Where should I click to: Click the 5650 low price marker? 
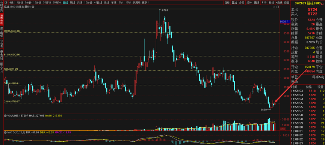click(263, 110)
